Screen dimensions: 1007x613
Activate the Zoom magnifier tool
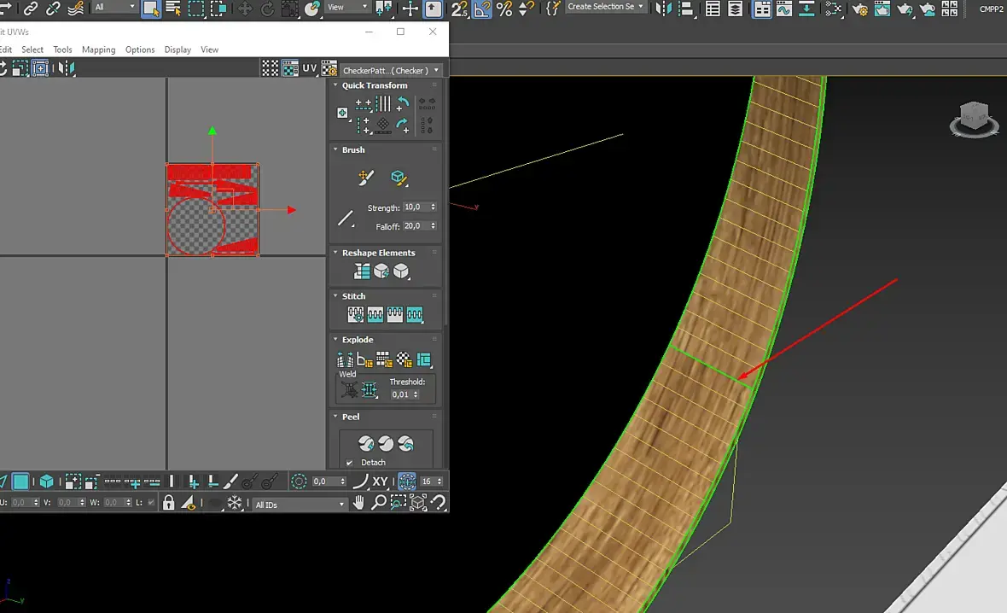coord(379,503)
